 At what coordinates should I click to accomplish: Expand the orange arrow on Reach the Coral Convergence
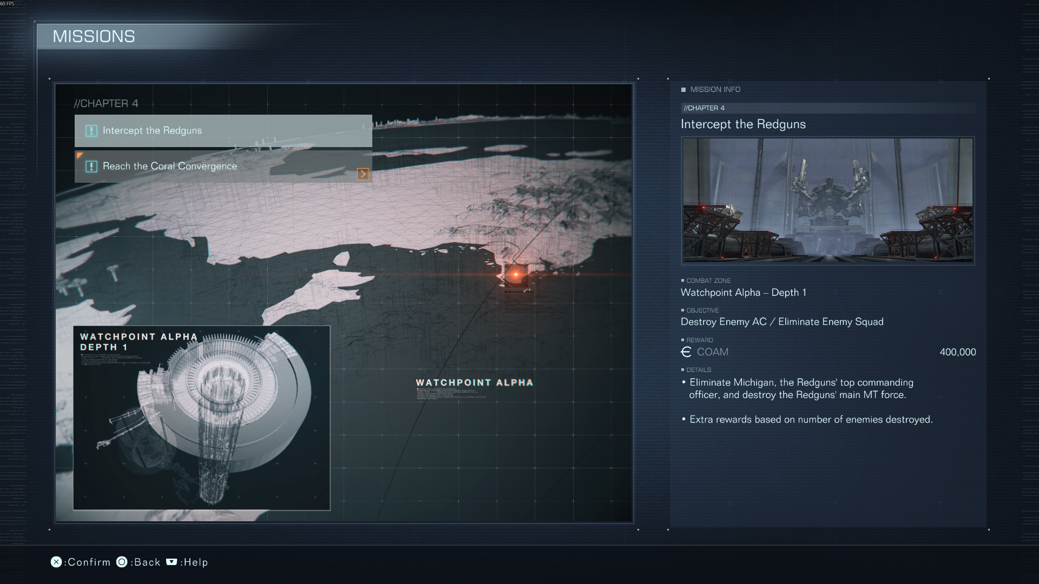click(x=363, y=174)
